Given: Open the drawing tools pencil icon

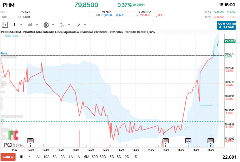Looking at the screenshot, I should coord(79,25).
